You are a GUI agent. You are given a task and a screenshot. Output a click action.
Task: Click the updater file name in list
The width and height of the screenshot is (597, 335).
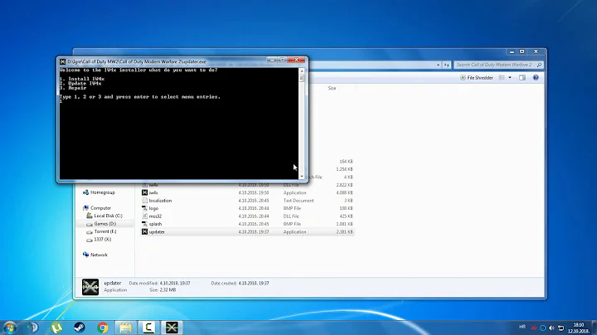(157, 231)
